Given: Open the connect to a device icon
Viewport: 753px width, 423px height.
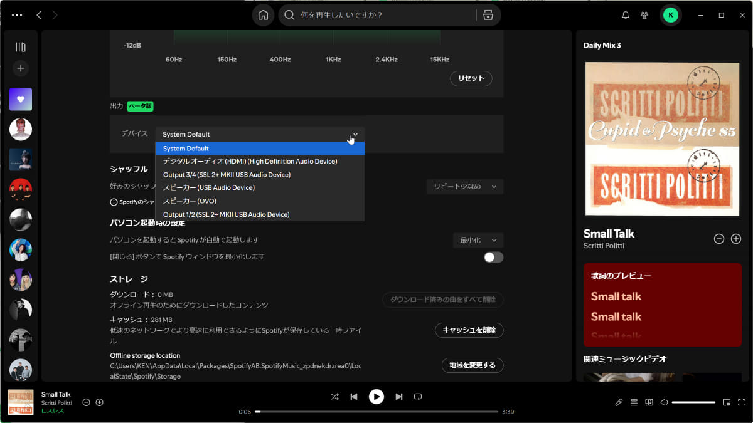Looking at the screenshot, I should coord(649,402).
